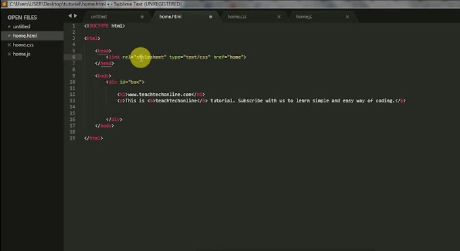Close the home.js tab

click(347, 17)
